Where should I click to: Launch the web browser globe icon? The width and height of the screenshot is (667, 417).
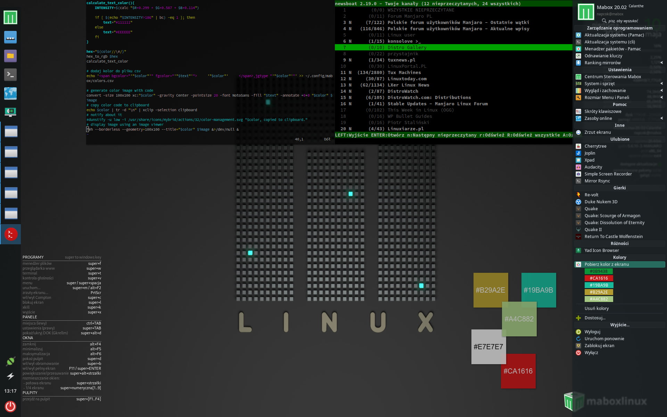(x=10, y=93)
